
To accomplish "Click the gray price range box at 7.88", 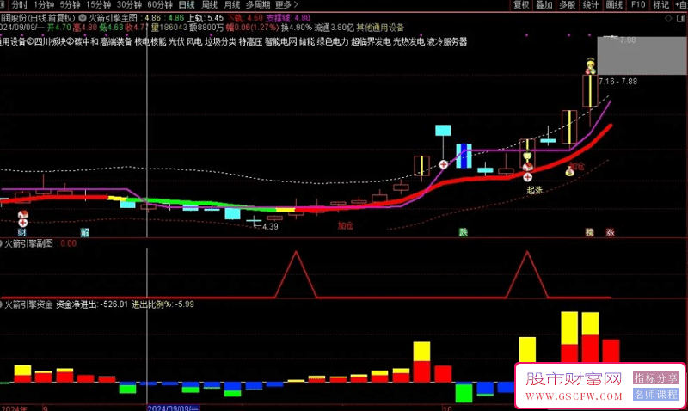I will point(642,56).
